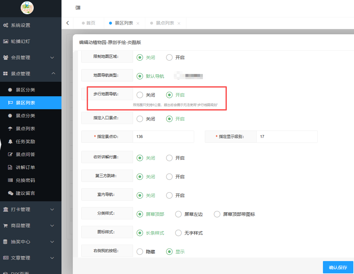This screenshot has height=274, width=354.
Task: Click the 指定景点ID input field
Action: click(163, 137)
